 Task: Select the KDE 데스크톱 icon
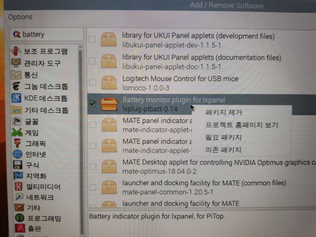[x=17, y=98]
